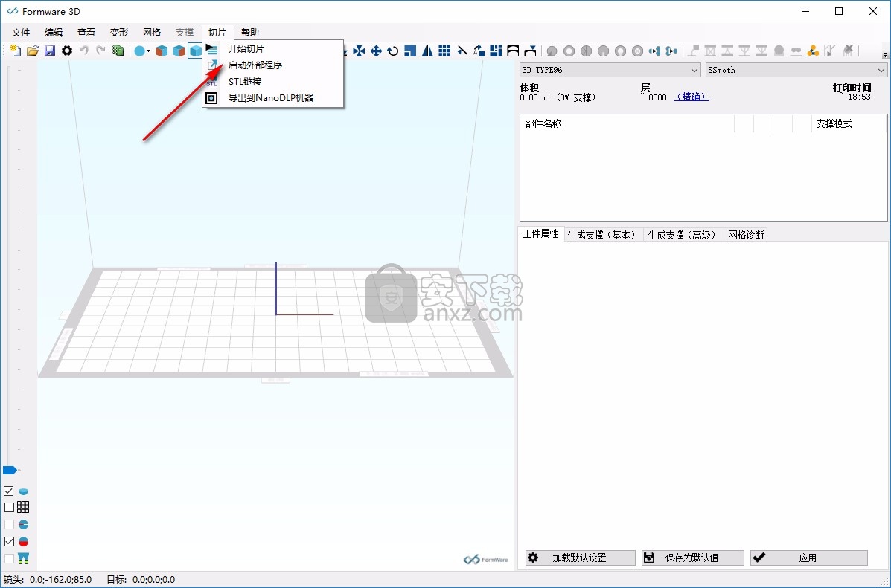Image resolution: width=891 pixels, height=588 pixels.
Task: Click the FormWare logo in viewport corner
Action: [486, 560]
